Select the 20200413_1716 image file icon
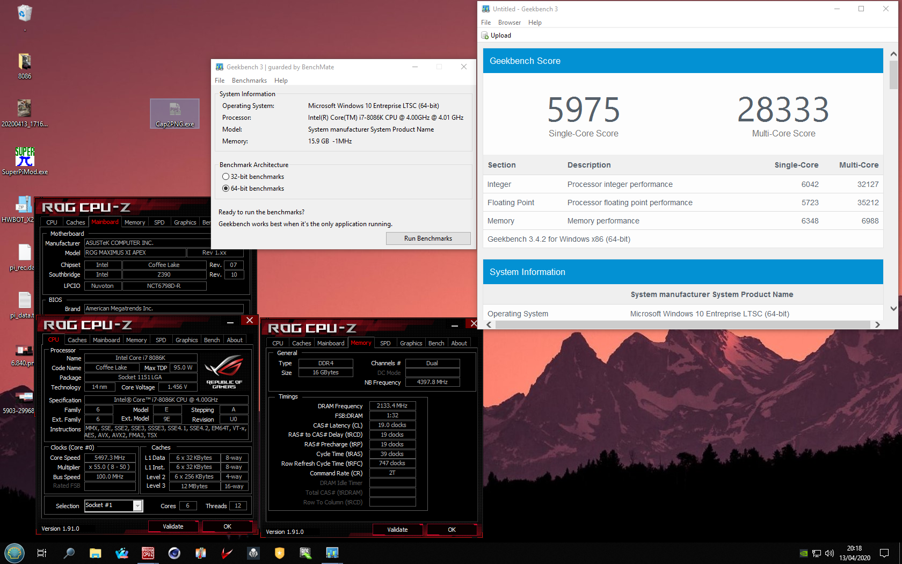This screenshot has width=902, height=564. 25,113
